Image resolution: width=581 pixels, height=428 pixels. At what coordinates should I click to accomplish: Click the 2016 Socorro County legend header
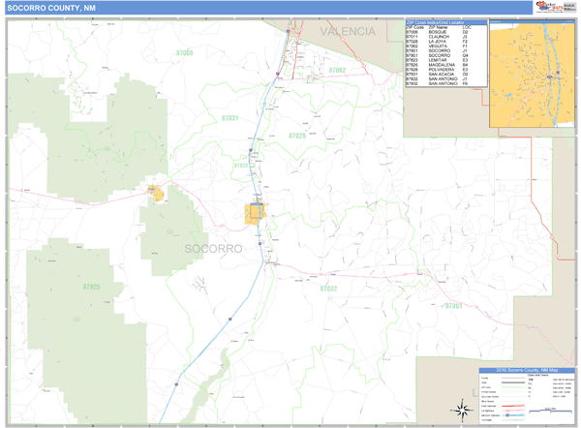tap(528, 372)
